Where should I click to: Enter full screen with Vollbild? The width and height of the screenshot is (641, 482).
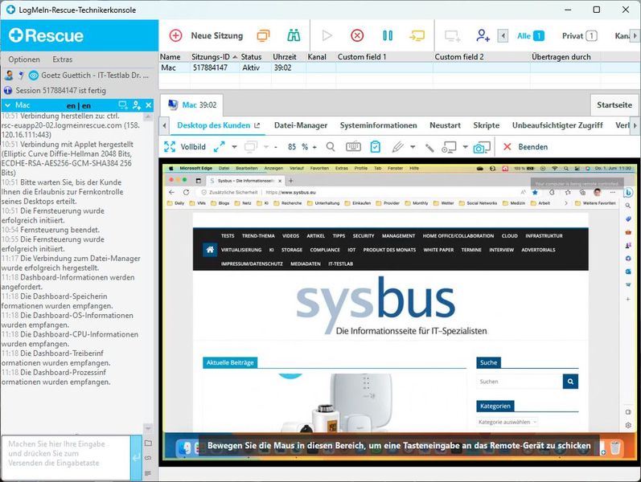coord(185,147)
